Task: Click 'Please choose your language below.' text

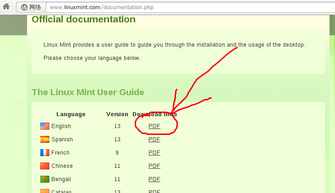Action: coord(92,58)
